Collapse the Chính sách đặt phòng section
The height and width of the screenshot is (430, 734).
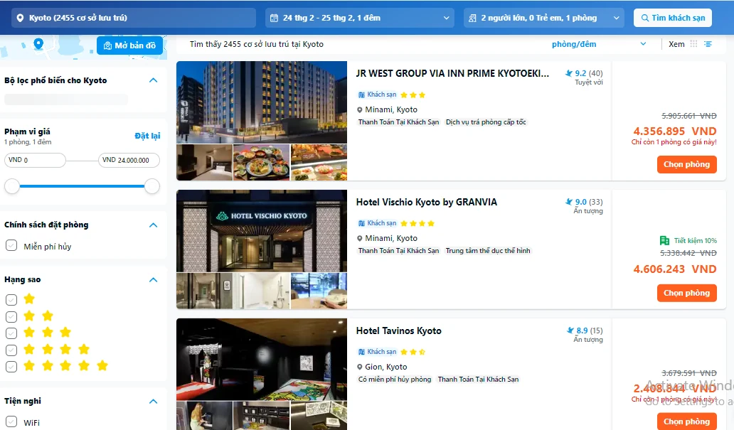pos(153,225)
